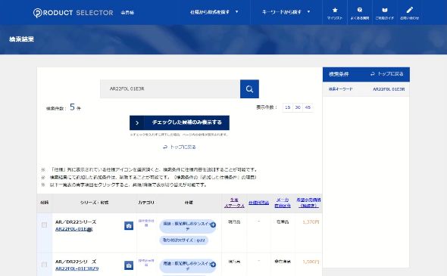The width and height of the screenshot is (447, 276).
Task: Click the magnifier search button
Action: 249,89
